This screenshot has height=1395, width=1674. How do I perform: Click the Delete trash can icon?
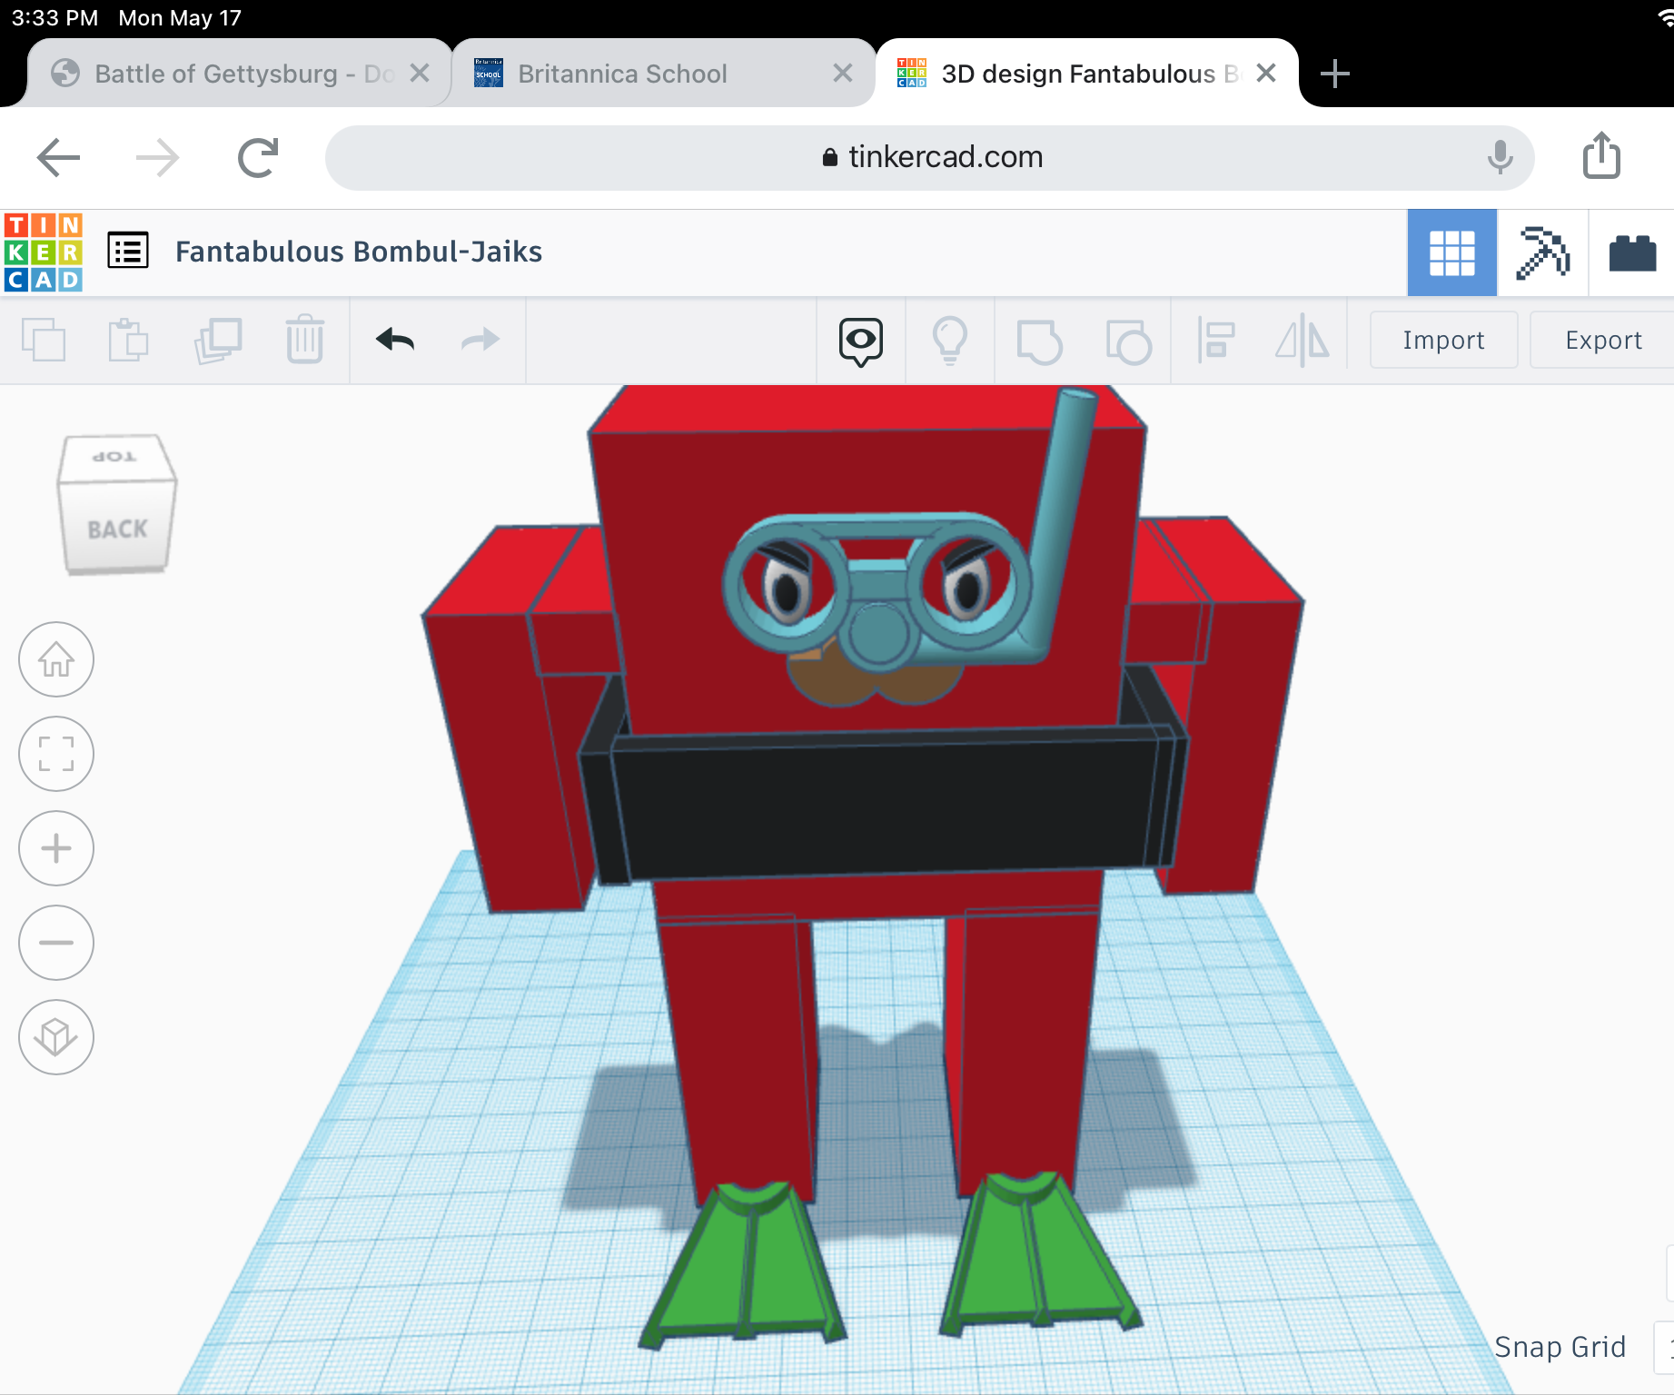[304, 340]
